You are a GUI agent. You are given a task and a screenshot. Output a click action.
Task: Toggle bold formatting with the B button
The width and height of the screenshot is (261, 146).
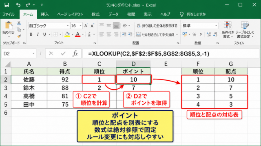(x=31, y=34)
